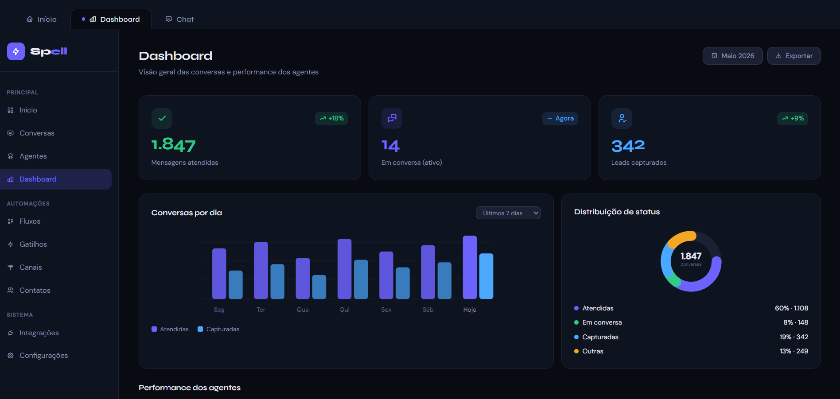Screen dimensions: 840x399
Task: Click the Exportar button
Action: click(794, 56)
